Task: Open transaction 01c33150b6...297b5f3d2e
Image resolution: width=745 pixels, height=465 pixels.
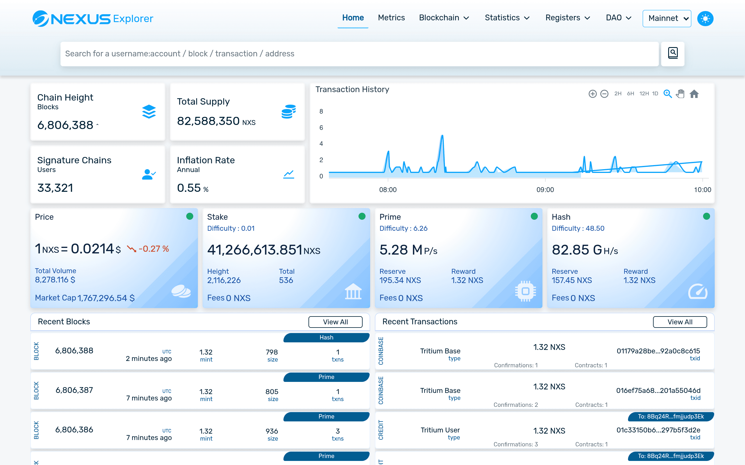Action: [658, 430]
